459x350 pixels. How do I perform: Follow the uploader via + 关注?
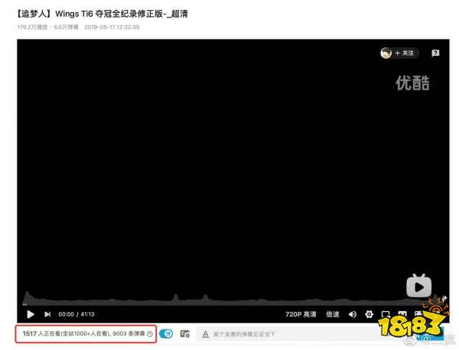click(404, 53)
